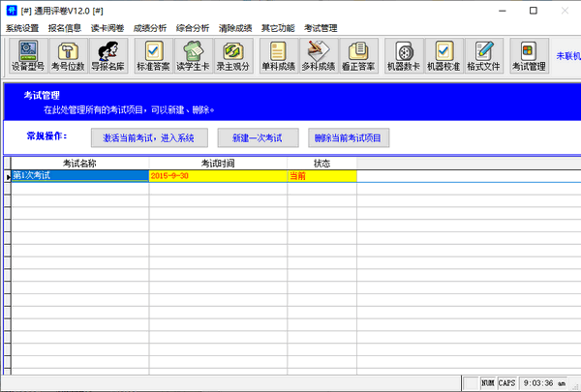This screenshot has width=581, height=392.
Task: Open the 标准答案 tool
Action: point(155,56)
